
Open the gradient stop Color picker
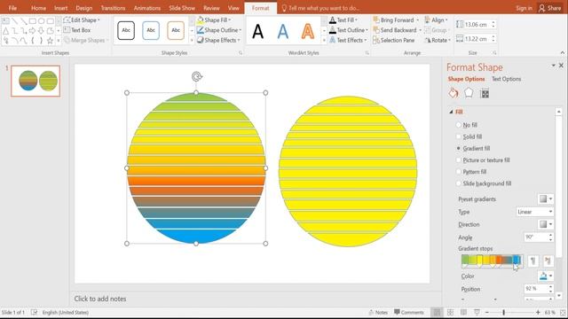(x=546, y=276)
